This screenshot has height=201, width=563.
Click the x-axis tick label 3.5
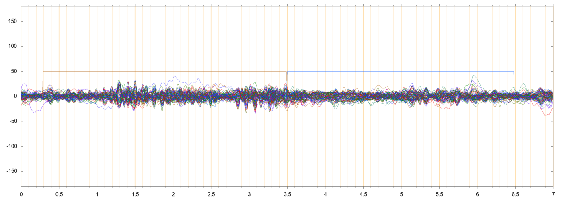[x=287, y=194]
